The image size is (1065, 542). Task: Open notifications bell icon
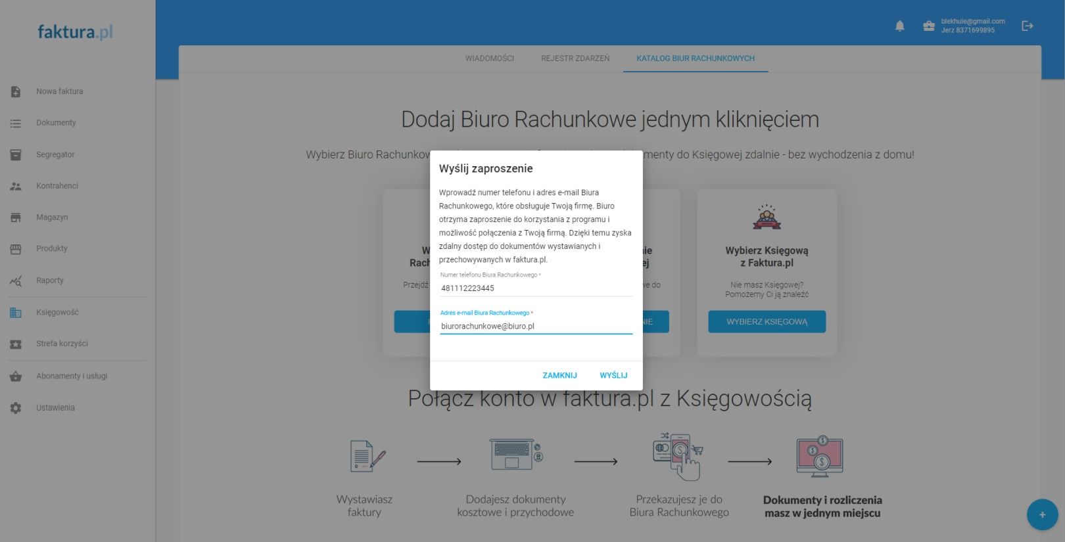pos(899,26)
